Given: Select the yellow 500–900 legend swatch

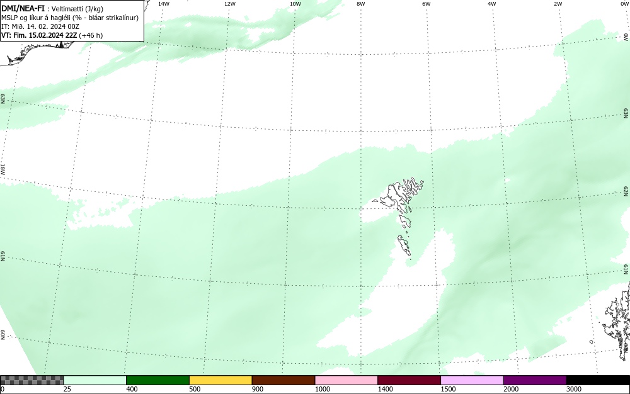Looking at the screenshot, I should [220, 380].
